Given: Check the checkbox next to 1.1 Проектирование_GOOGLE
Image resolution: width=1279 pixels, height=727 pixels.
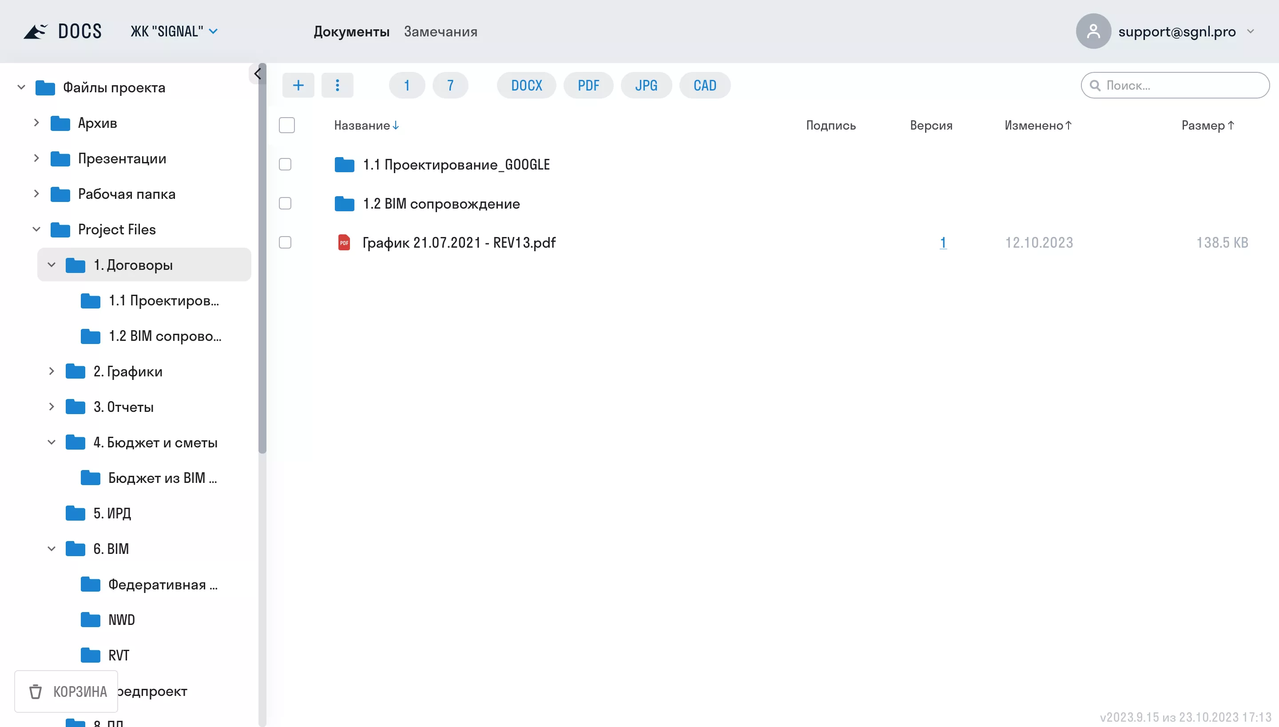Looking at the screenshot, I should pos(286,164).
